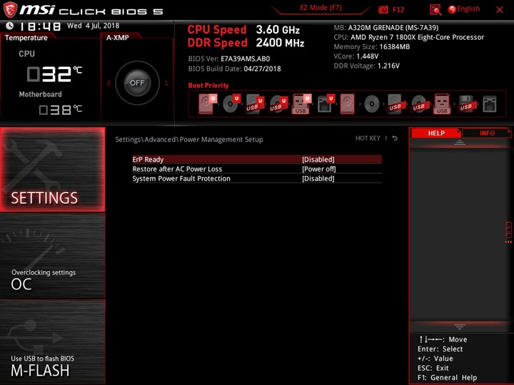Toggle the A-XMP OFF button

(137, 83)
